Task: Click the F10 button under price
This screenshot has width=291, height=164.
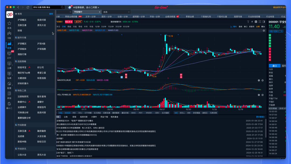Action: (x=280, y=31)
